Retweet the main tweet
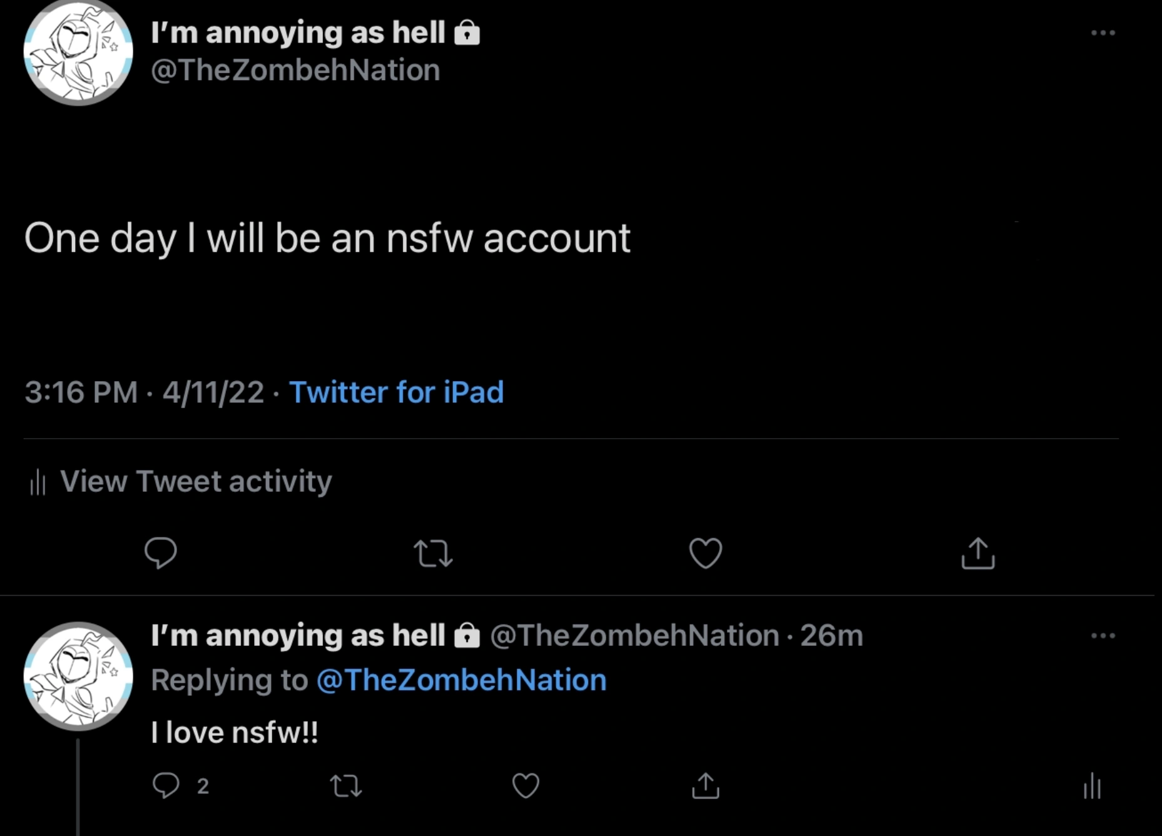This screenshot has width=1162, height=836. tap(433, 553)
